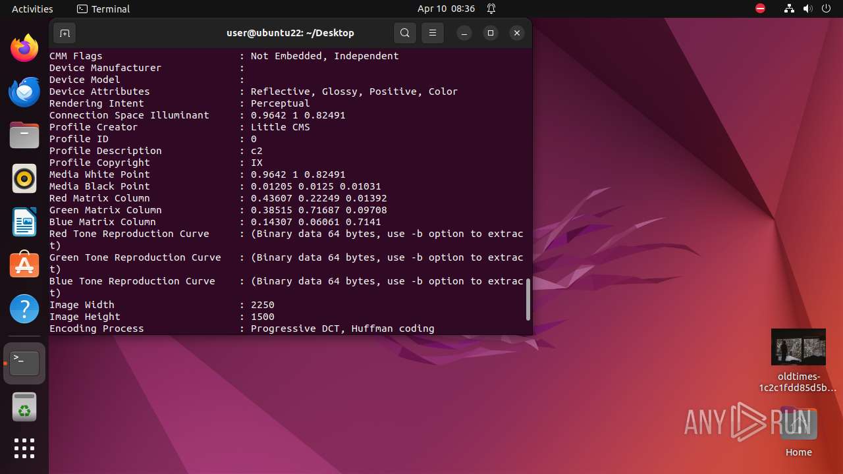Click the terminal window title text

coord(290,33)
